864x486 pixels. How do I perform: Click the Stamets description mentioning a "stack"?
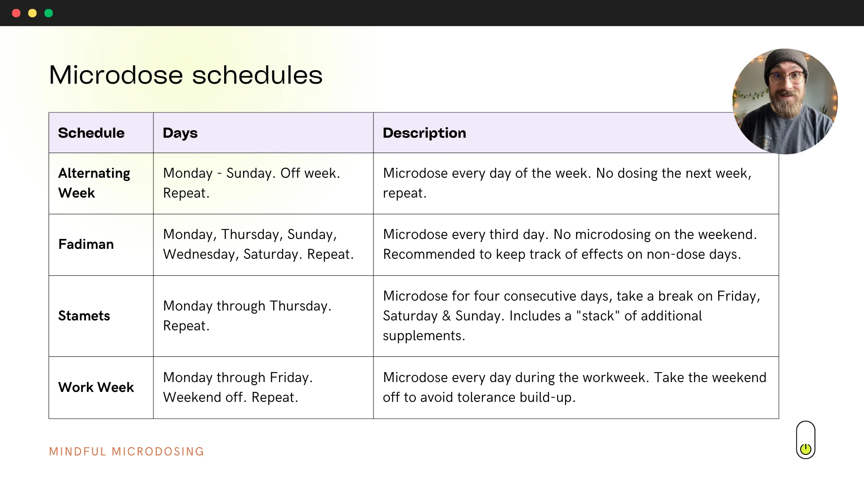571,316
